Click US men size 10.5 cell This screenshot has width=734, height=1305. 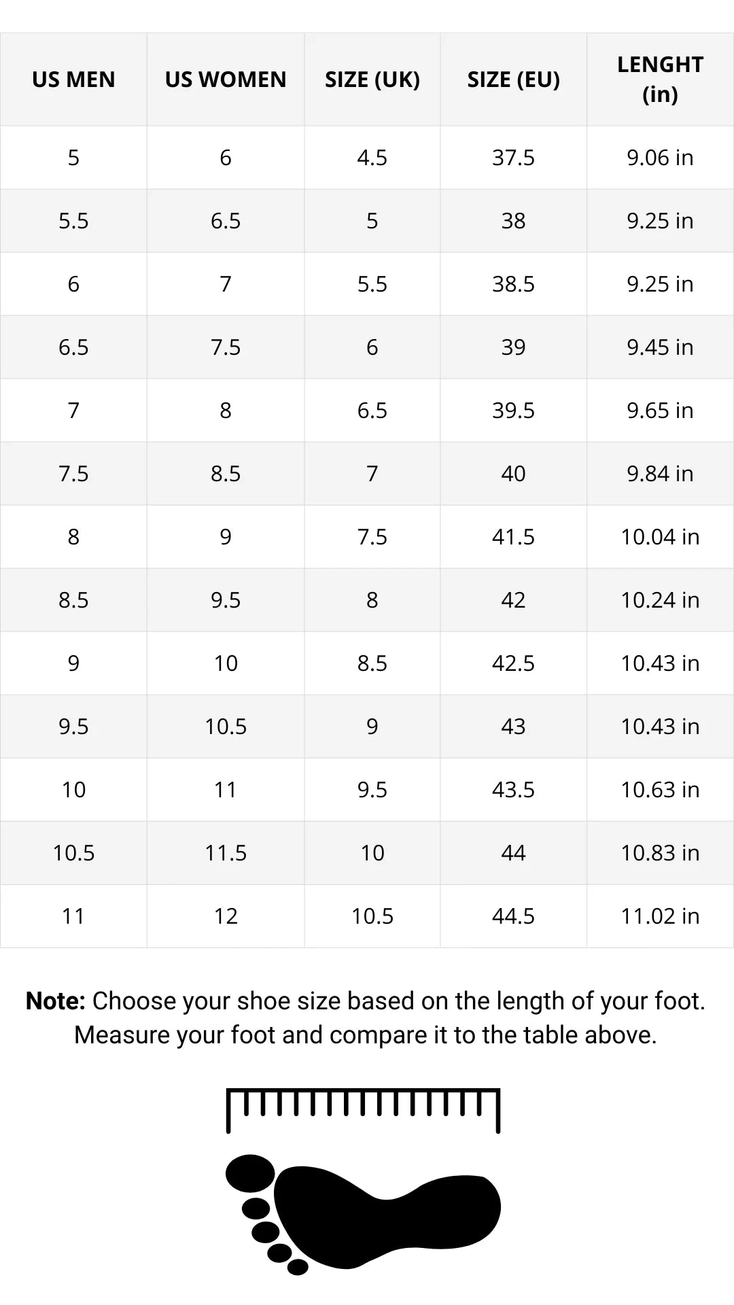73,853
